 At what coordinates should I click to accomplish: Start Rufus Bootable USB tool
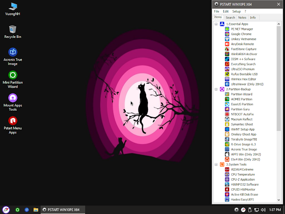(244, 74)
